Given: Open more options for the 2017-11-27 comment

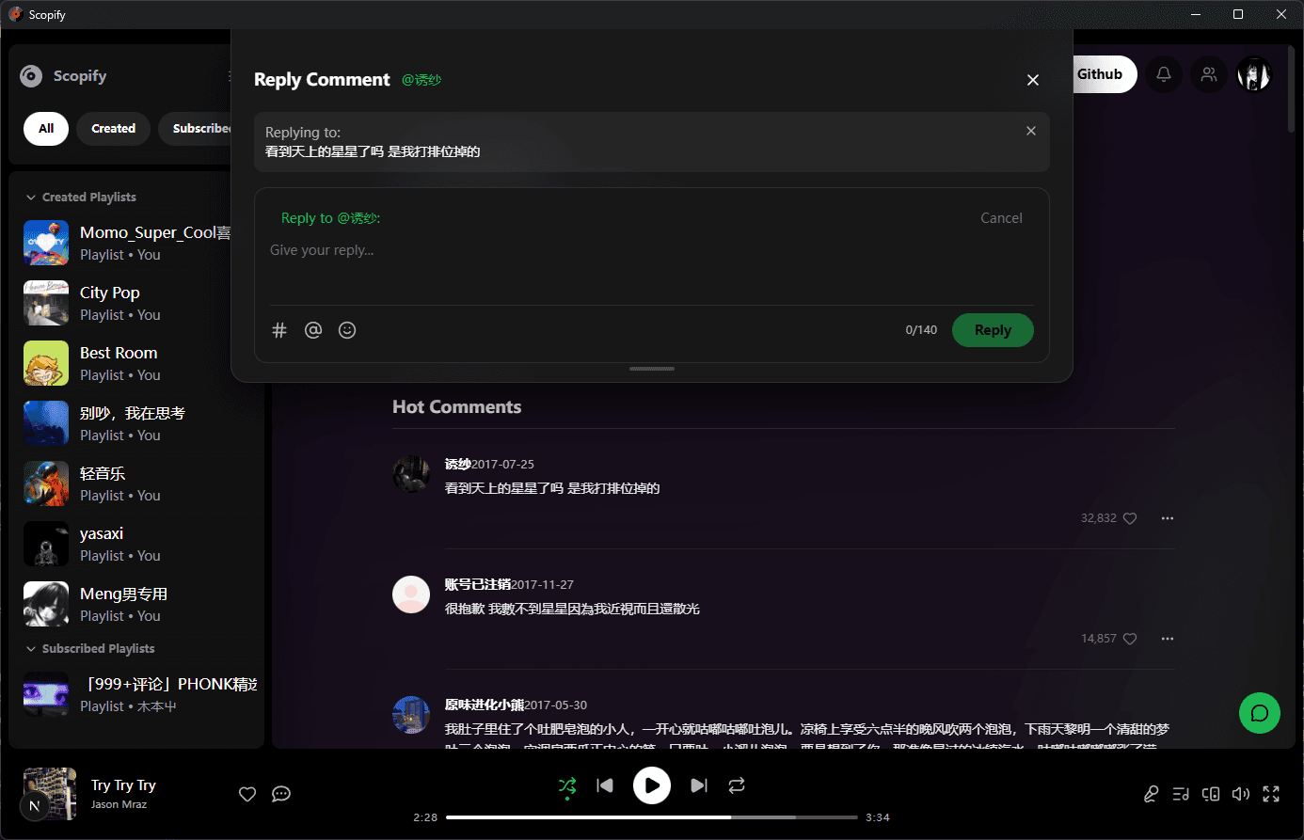Looking at the screenshot, I should pos(1168,639).
